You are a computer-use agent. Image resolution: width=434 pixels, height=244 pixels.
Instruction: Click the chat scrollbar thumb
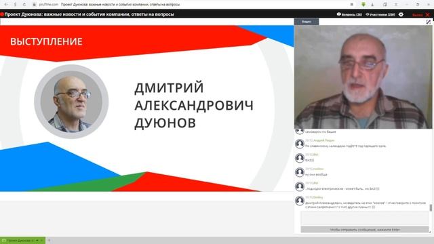[431, 207]
